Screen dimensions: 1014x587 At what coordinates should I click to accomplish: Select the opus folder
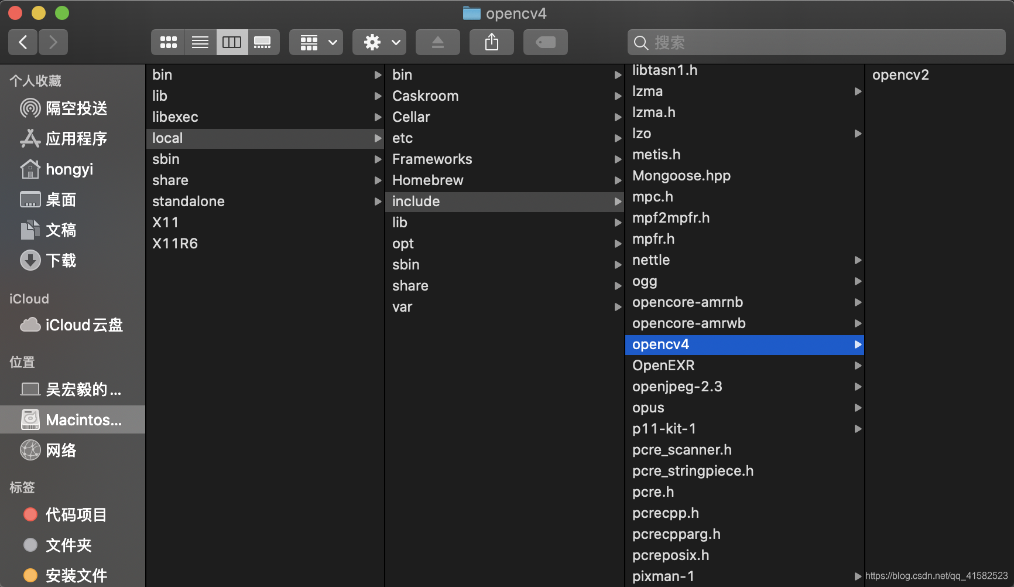click(745, 408)
